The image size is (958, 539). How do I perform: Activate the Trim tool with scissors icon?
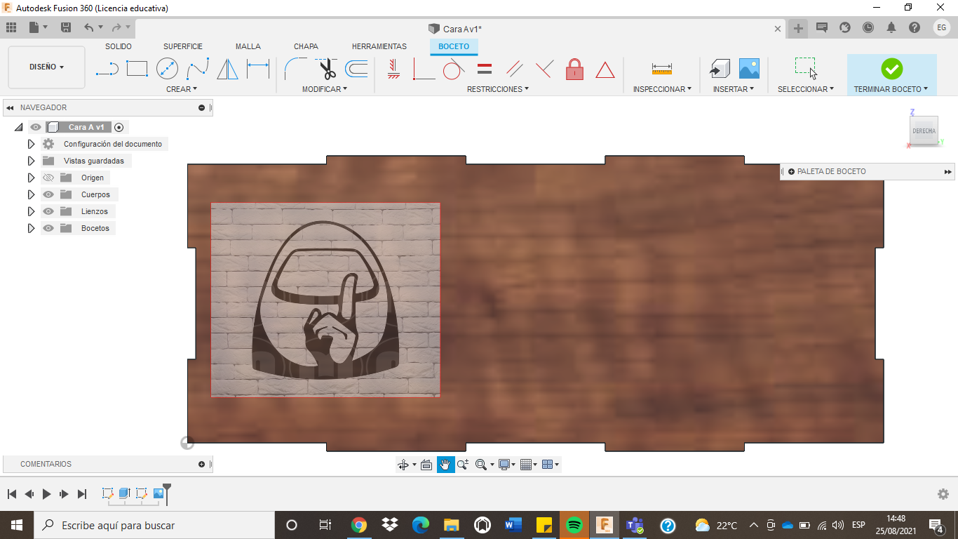pyautogui.click(x=328, y=68)
